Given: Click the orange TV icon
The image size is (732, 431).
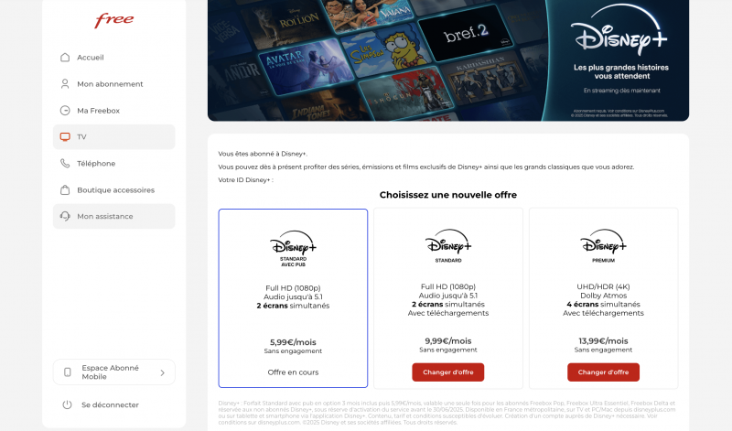Looking at the screenshot, I should tap(65, 137).
